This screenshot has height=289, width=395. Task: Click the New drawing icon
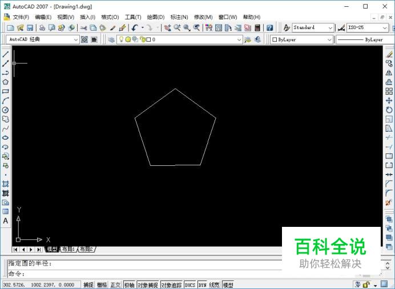click(x=11, y=28)
